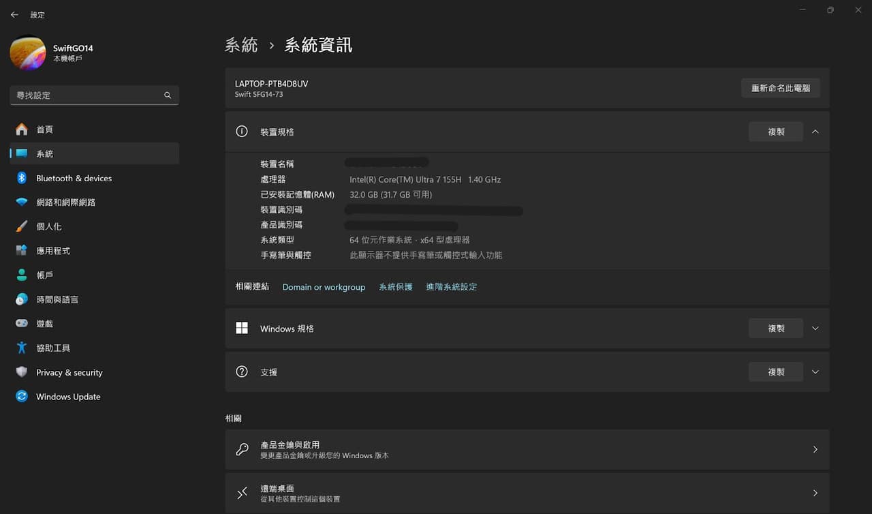Open 應用程式 apps icon
Viewport: 872px width, 514px height.
[22, 251]
